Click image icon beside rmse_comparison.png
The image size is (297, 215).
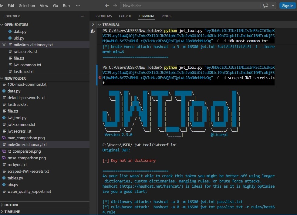(4, 158)
